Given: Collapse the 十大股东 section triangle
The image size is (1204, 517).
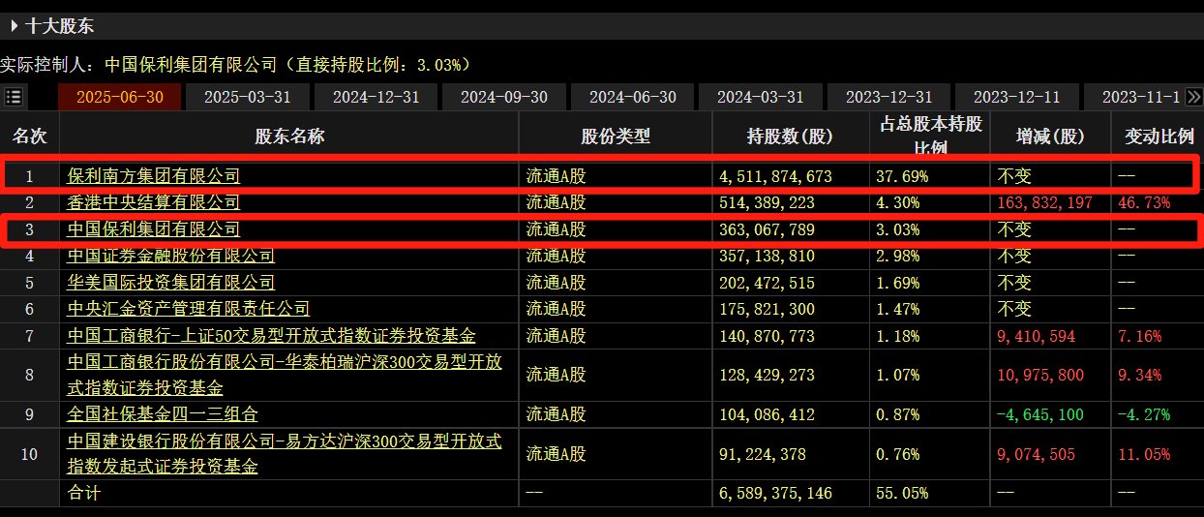Looking at the screenshot, I should [14, 26].
